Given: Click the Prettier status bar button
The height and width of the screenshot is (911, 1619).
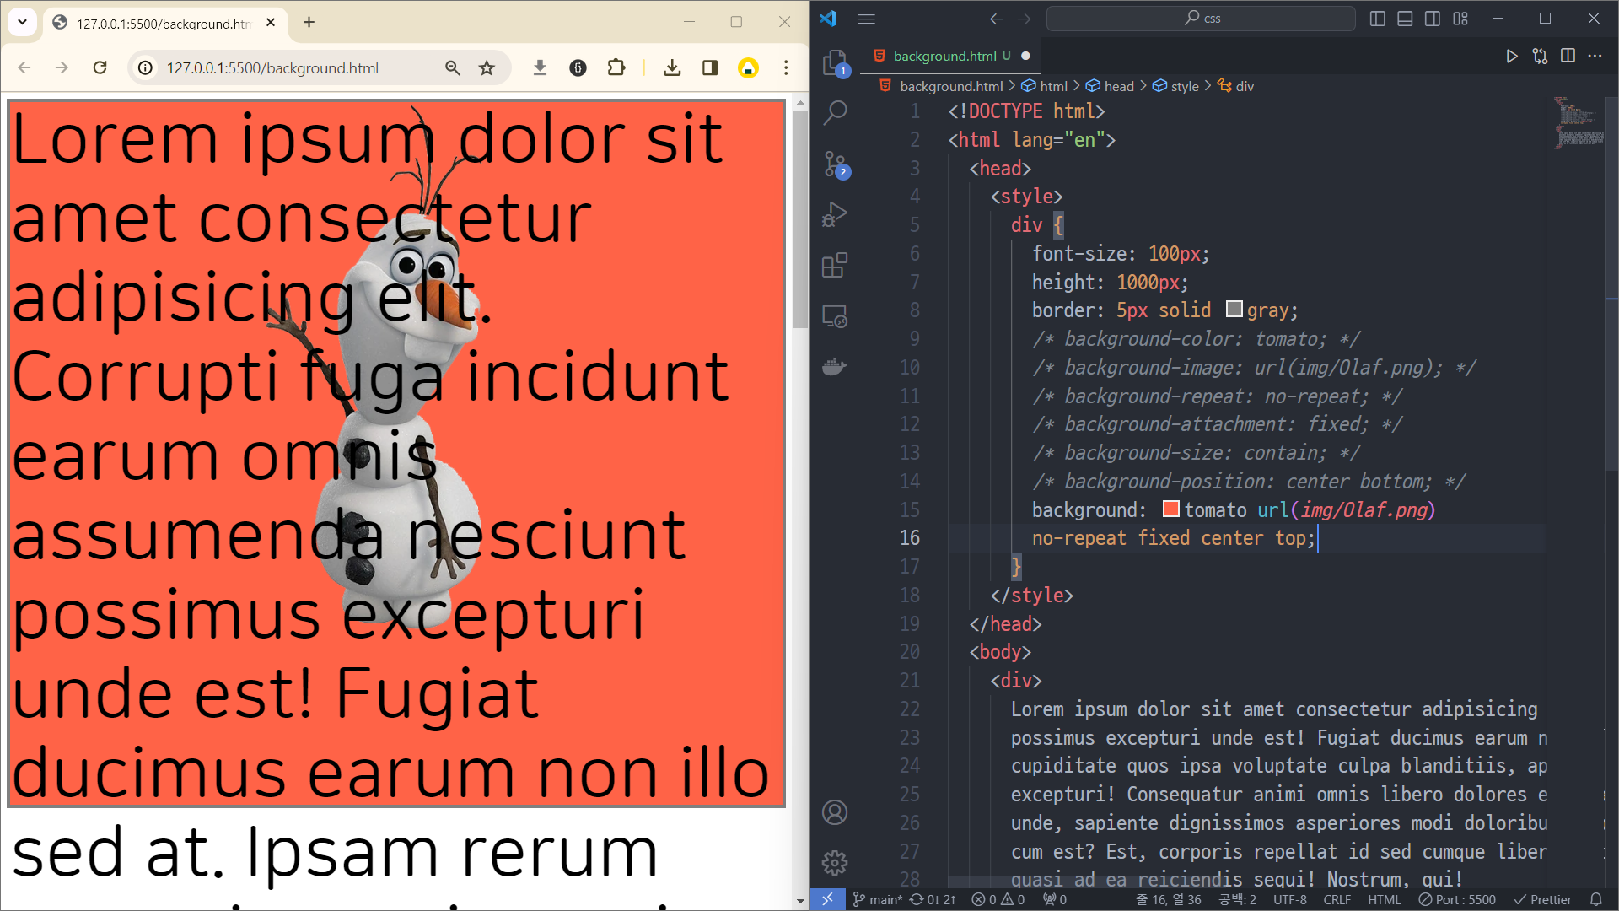Looking at the screenshot, I should pyautogui.click(x=1542, y=899).
